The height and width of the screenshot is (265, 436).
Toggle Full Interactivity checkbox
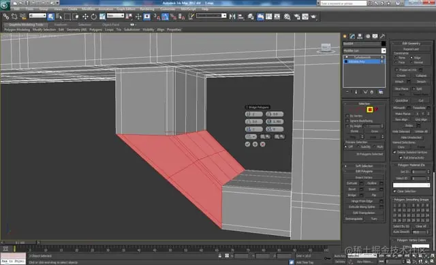click(x=401, y=157)
